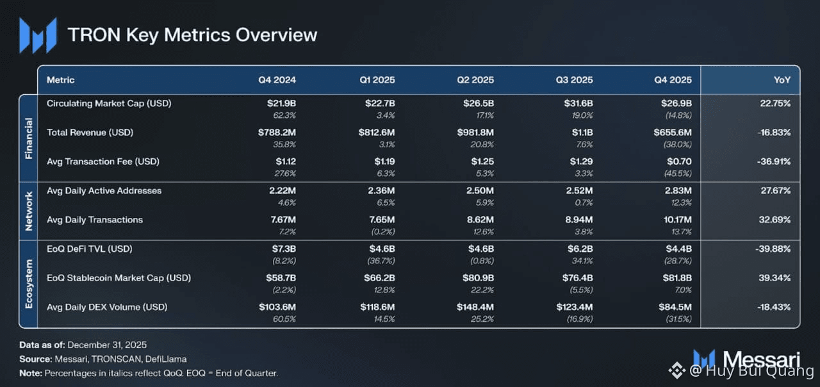The height and width of the screenshot is (387, 820).
Task: Click the $655.6M revenue value
Action: pyautogui.click(x=673, y=132)
